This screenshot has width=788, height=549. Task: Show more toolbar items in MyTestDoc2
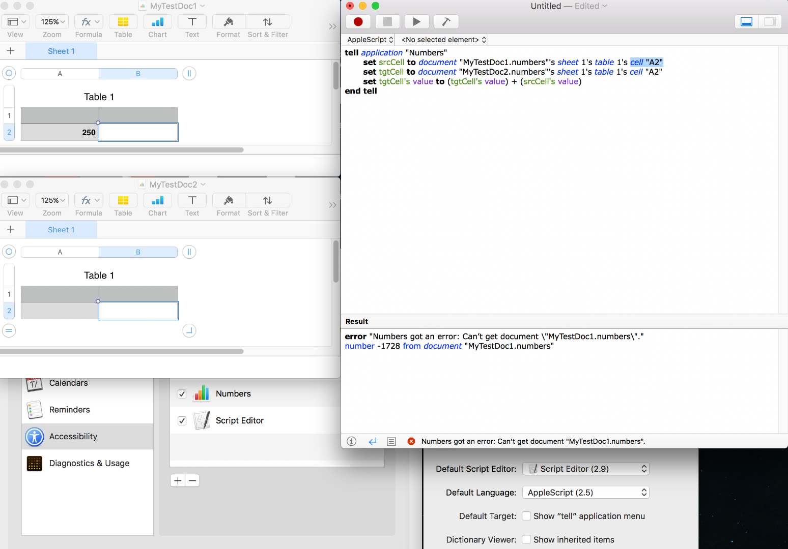(332, 205)
